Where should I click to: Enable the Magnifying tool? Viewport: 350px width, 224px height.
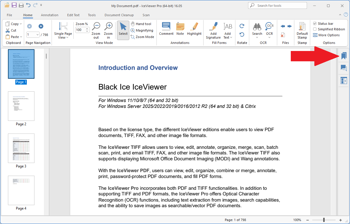[x=142, y=30]
